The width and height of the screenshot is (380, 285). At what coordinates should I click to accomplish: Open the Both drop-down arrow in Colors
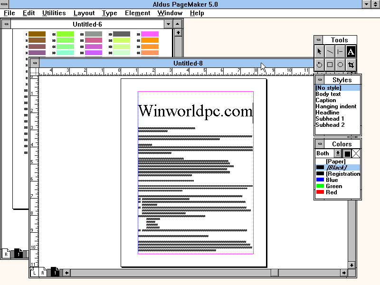[338, 153]
